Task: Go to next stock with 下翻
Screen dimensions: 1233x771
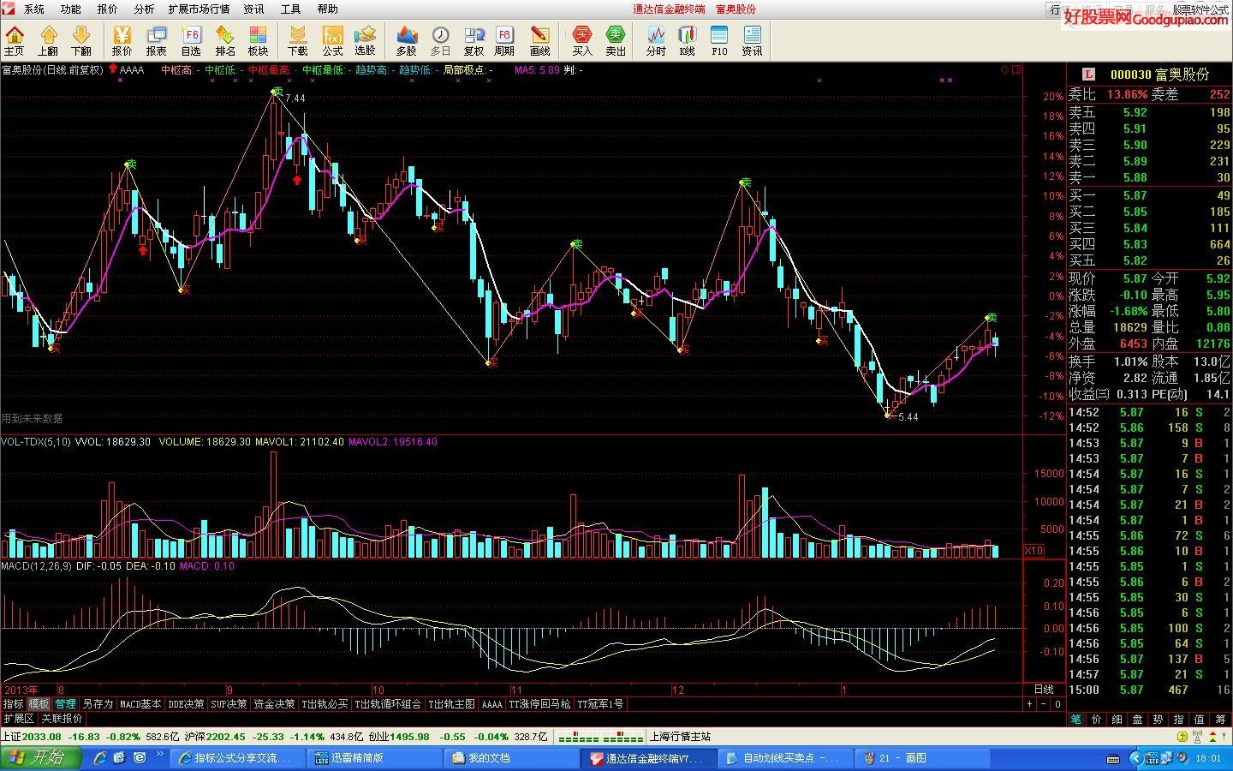Action: coord(81,40)
